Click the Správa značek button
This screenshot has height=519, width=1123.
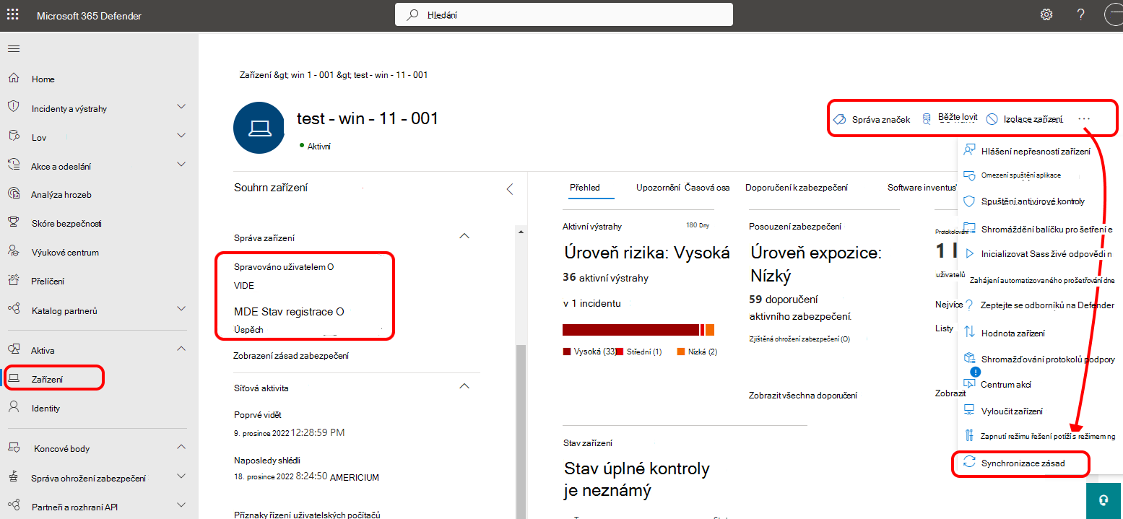(872, 119)
